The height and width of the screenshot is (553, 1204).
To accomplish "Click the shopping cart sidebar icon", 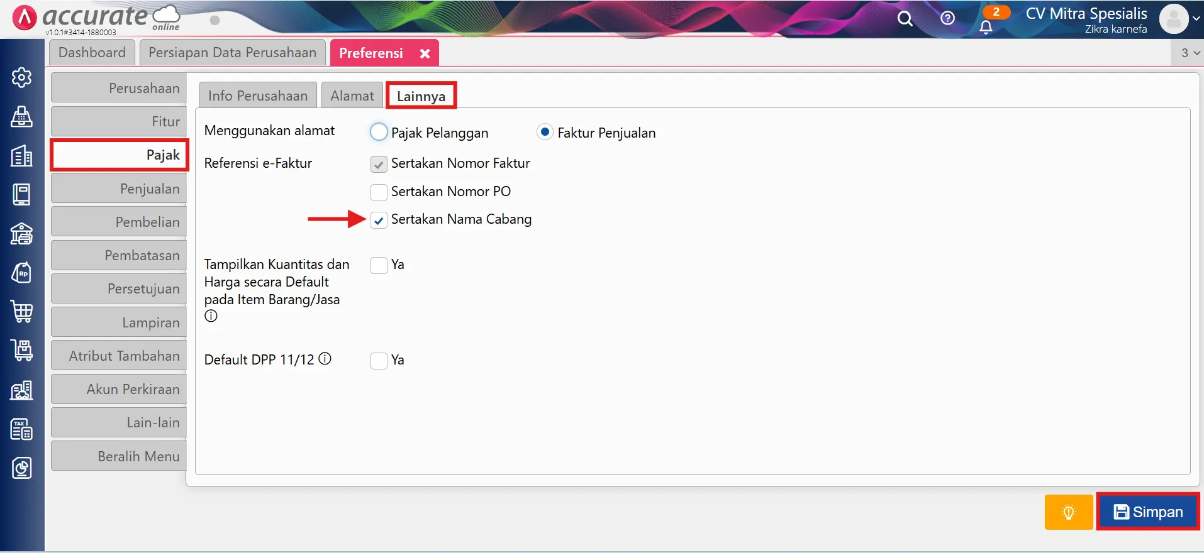I will click(x=21, y=312).
